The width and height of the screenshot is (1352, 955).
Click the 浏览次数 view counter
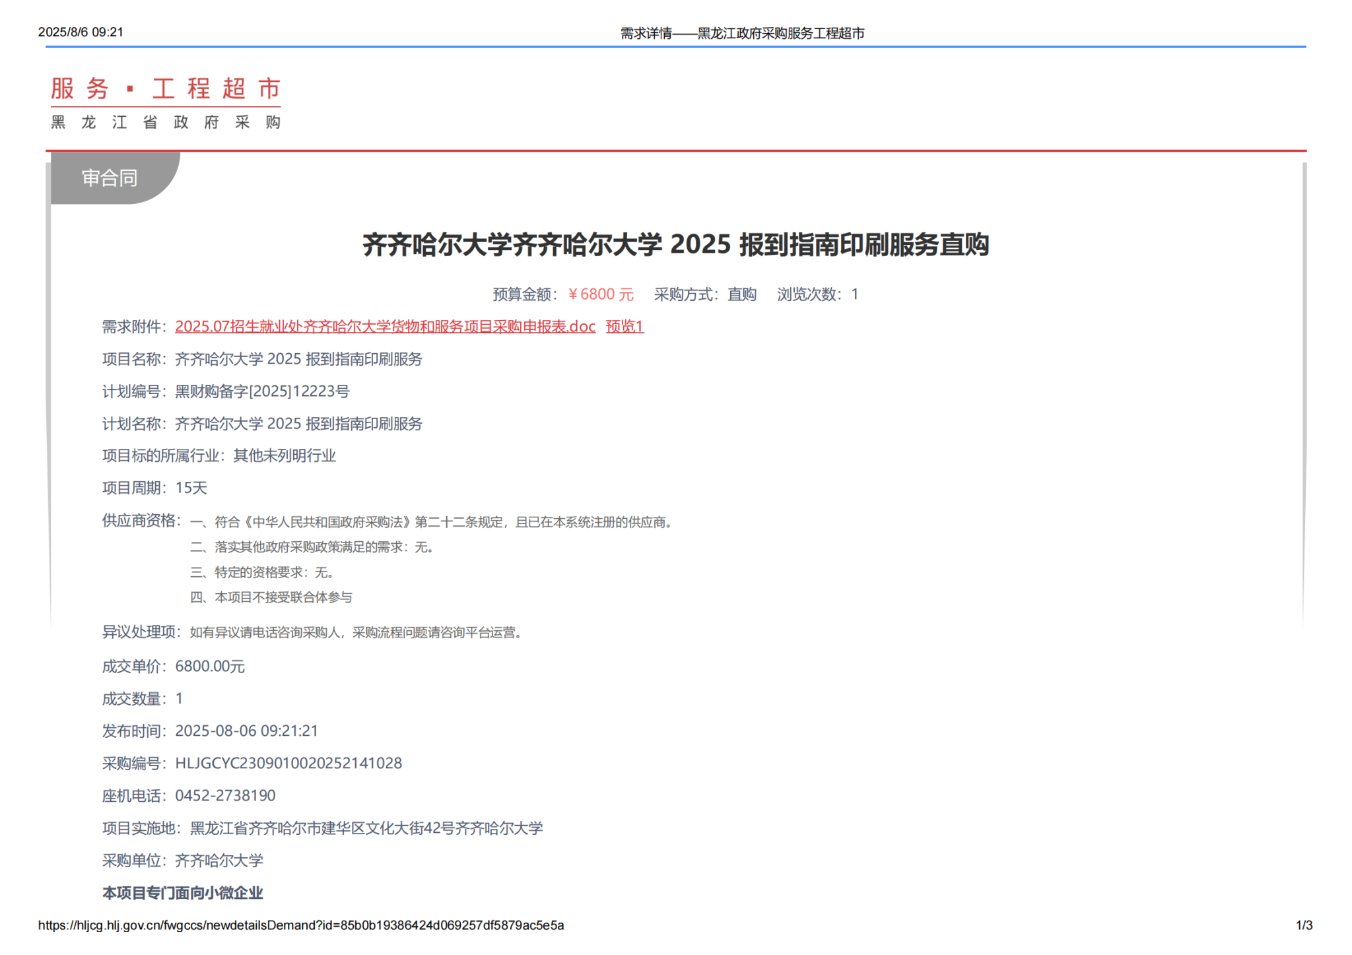817,294
